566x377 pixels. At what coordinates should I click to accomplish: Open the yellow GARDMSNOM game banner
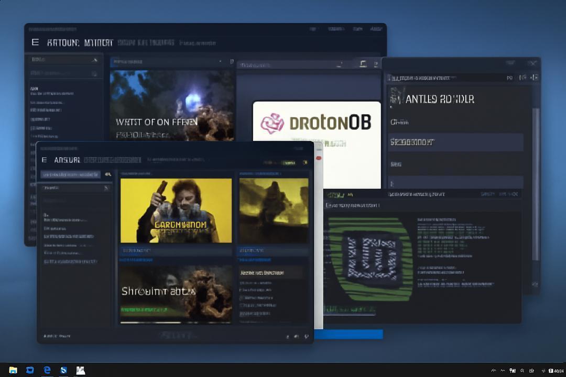pos(176,210)
